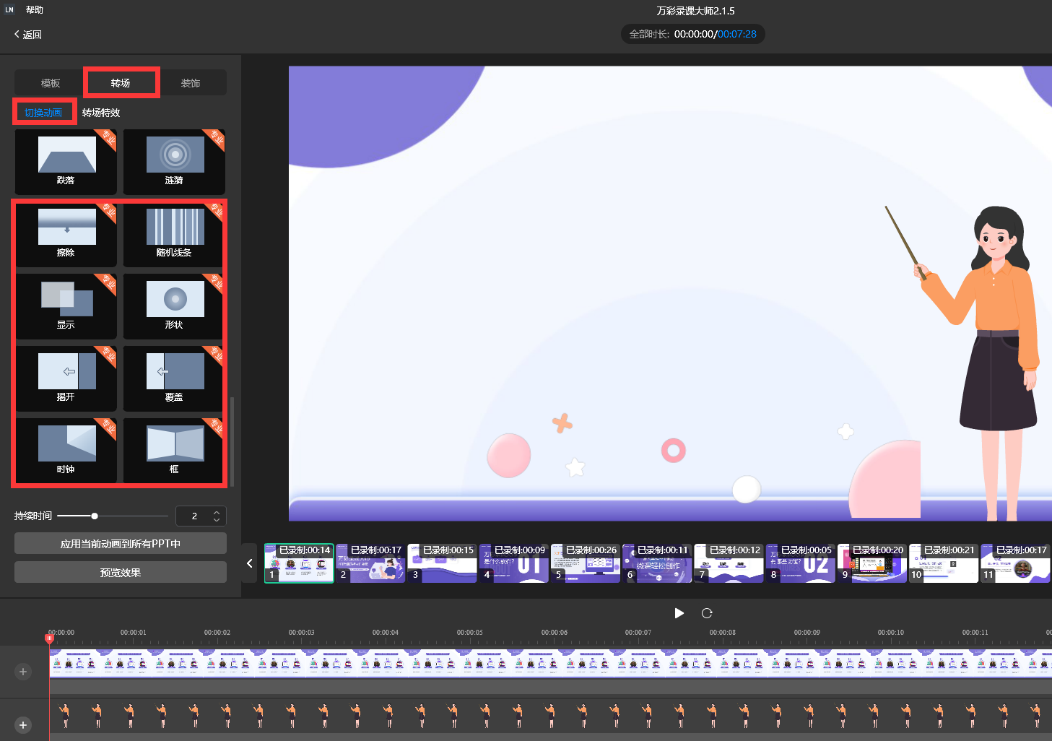Click the transitions list scrollbar
1052x741 pixels.
pyautogui.click(x=232, y=441)
